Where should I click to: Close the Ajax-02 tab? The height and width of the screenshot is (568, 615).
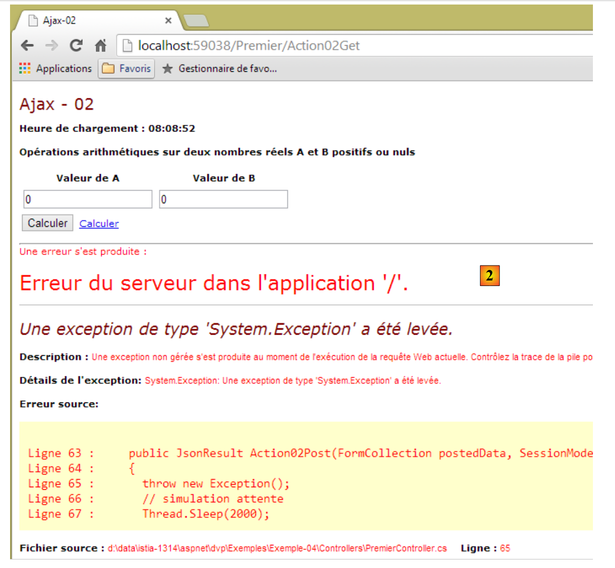pos(168,21)
